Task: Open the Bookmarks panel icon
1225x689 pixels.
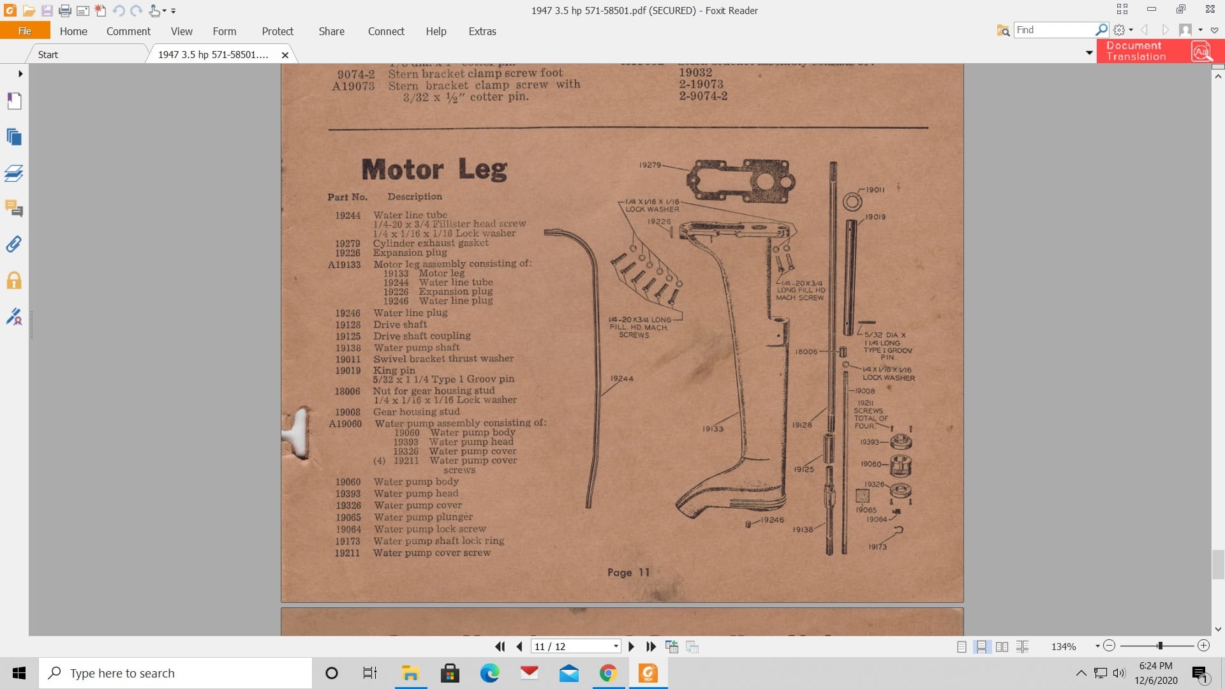Action: pos(14,101)
